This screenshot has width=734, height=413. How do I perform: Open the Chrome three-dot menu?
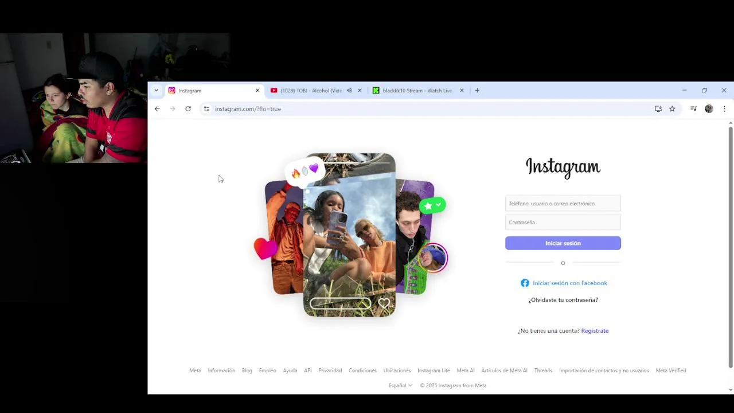tap(724, 108)
